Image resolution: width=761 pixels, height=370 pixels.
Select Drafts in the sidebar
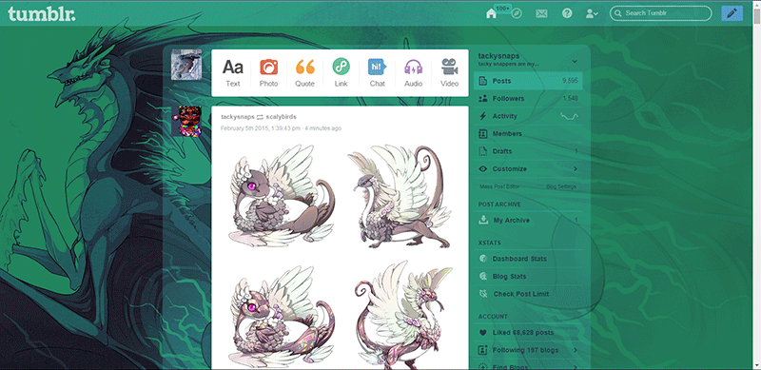[528, 151]
